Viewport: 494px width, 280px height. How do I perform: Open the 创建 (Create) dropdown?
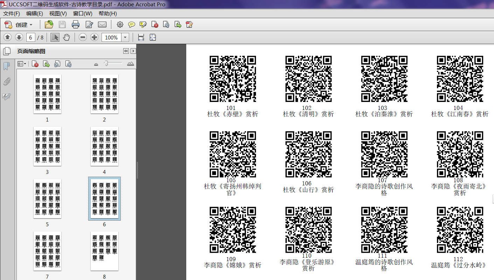click(19, 25)
